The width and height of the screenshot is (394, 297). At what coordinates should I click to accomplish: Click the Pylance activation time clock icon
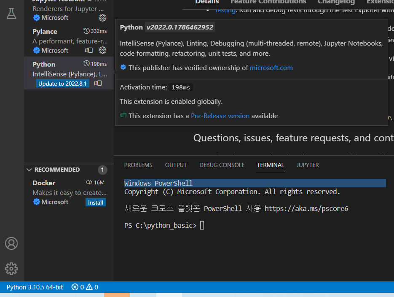click(86, 31)
